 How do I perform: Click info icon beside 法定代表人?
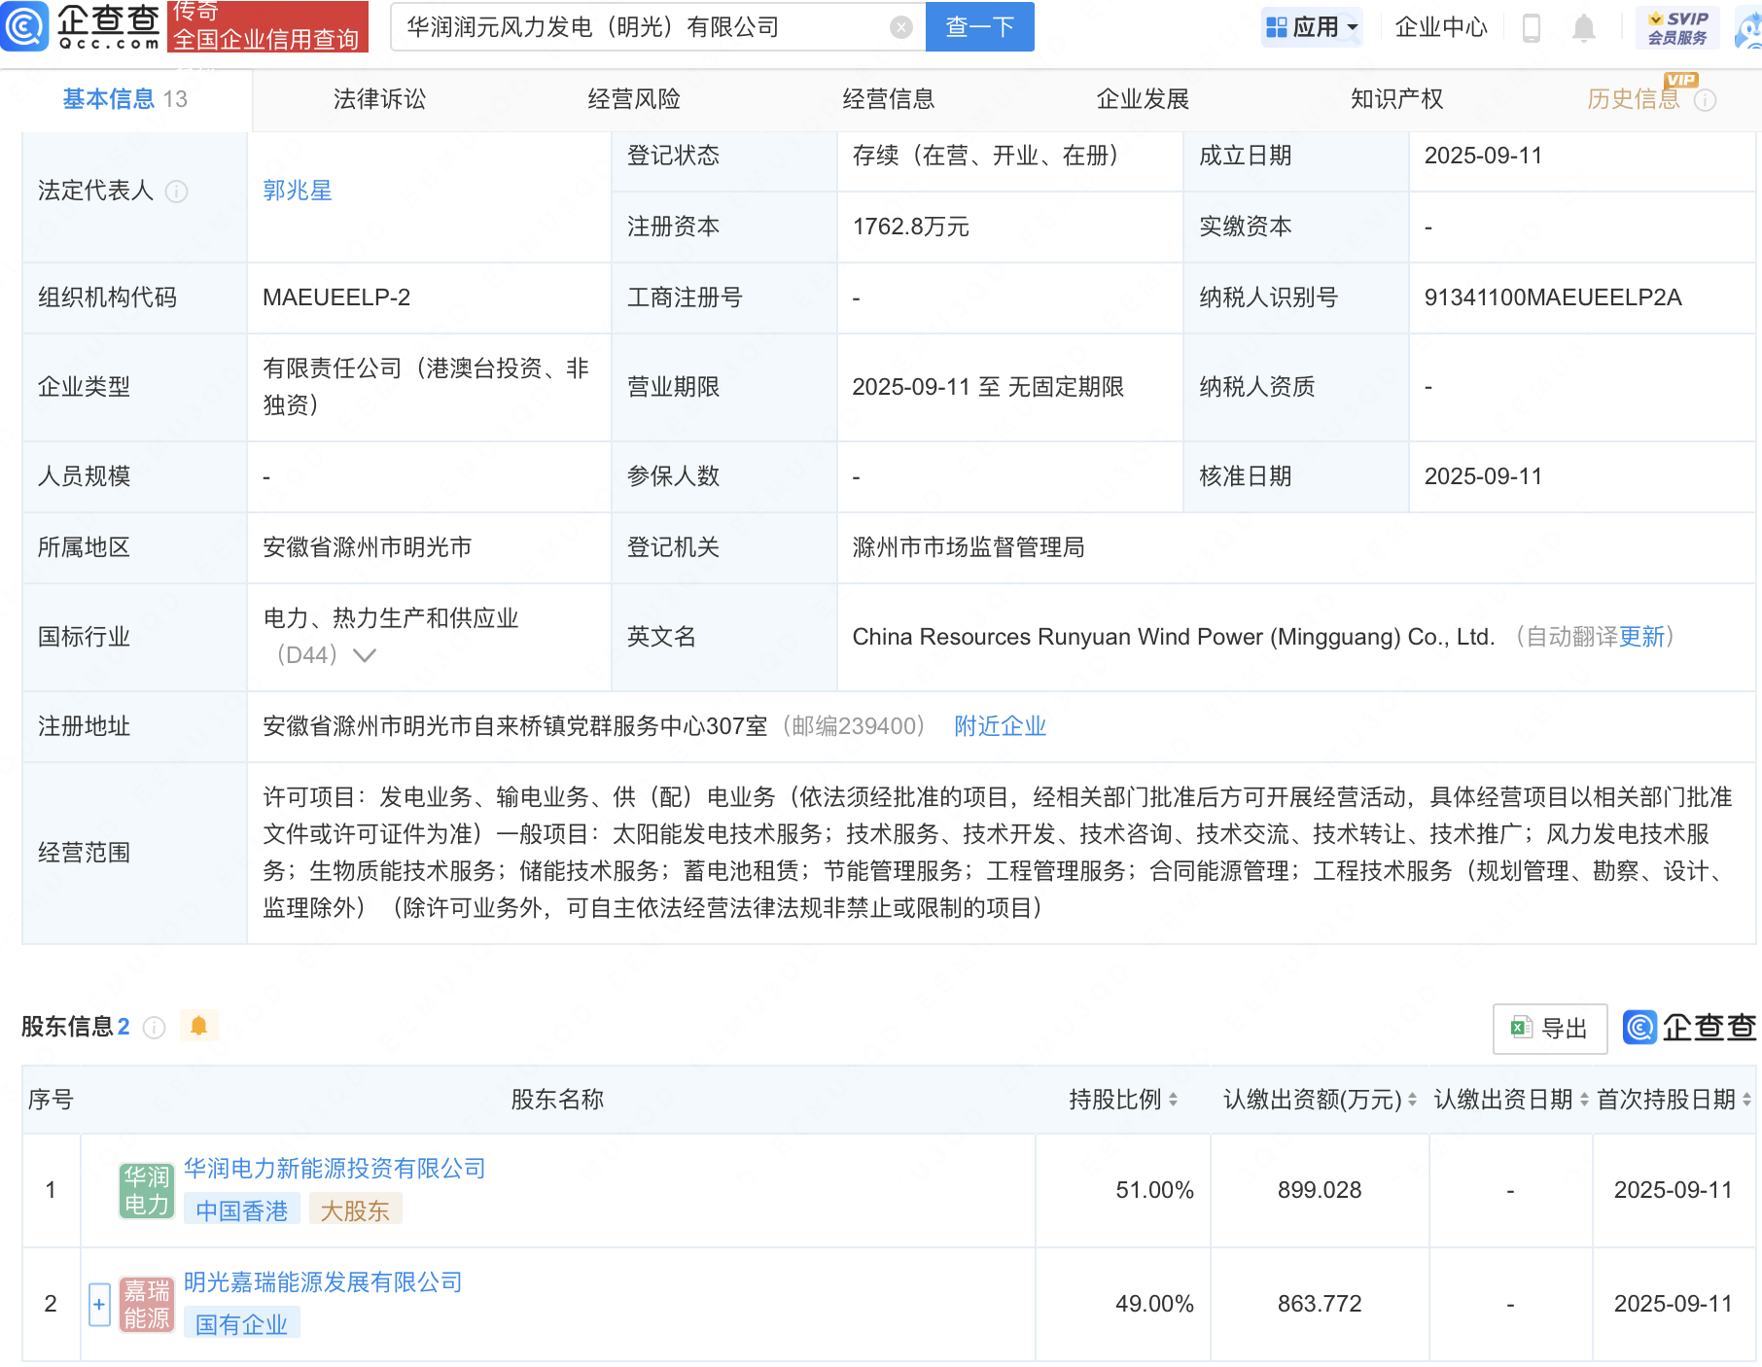pos(176,192)
